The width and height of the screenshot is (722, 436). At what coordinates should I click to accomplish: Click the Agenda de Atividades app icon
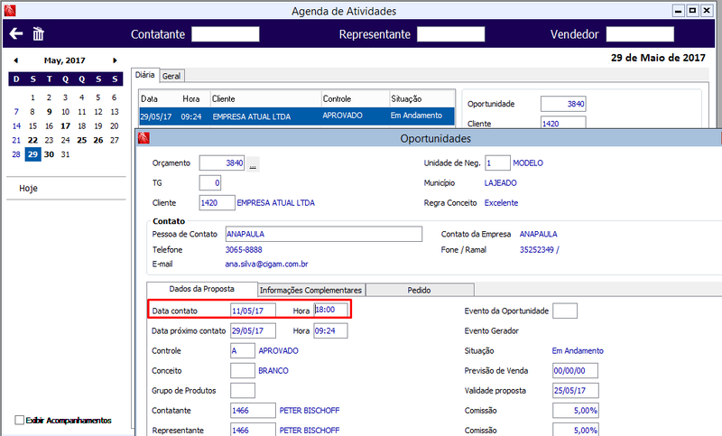10,10
